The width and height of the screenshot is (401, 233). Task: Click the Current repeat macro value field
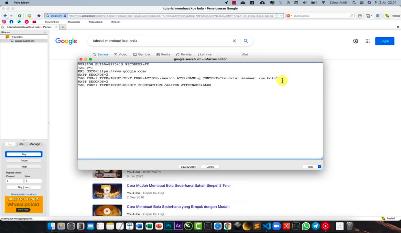click(14, 181)
